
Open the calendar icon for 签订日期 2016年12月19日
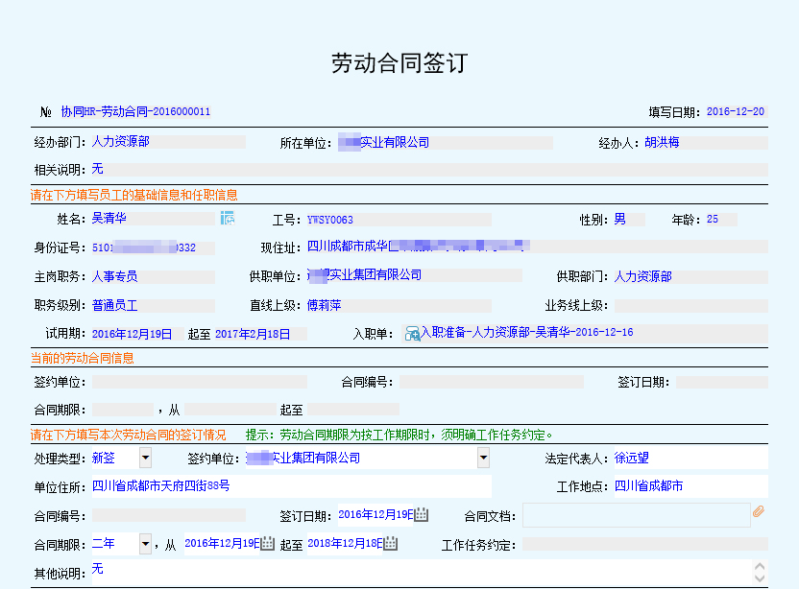(421, 515)
